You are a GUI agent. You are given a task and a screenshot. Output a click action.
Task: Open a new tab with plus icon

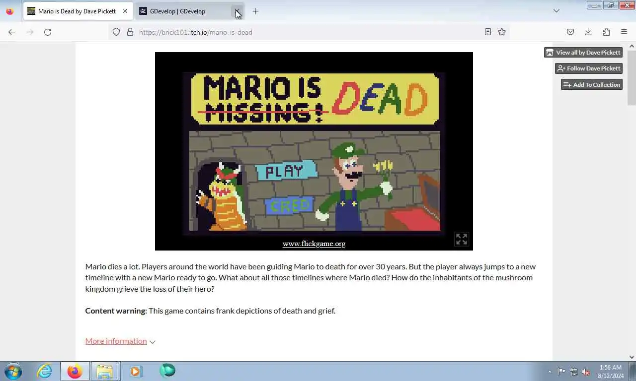point(255,11)
